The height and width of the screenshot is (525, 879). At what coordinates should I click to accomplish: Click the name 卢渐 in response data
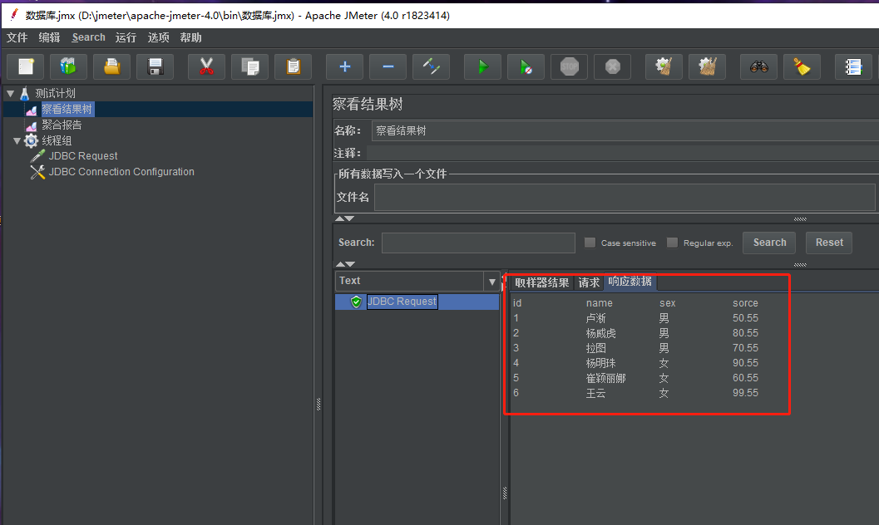tap(596, 318)
